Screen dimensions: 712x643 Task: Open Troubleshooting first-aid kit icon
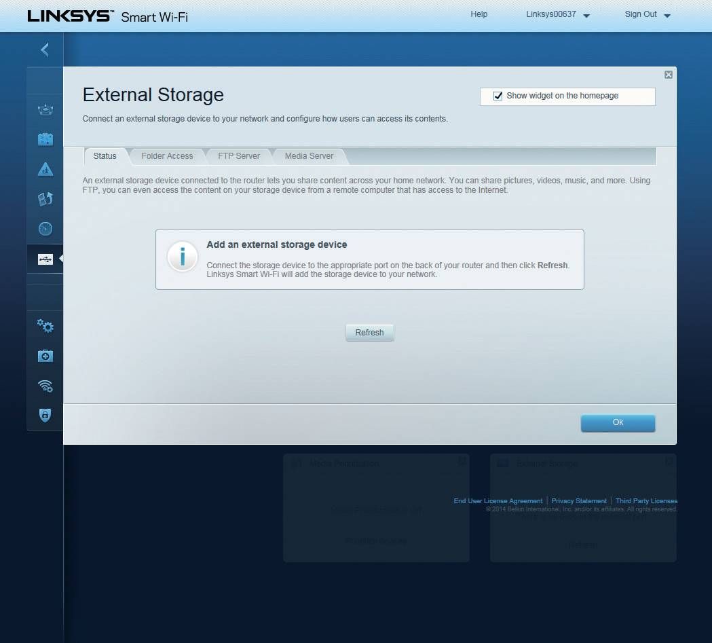pos(45,356)
